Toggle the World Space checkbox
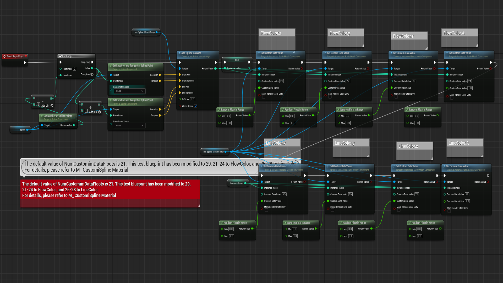 pos(195,106)
